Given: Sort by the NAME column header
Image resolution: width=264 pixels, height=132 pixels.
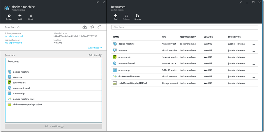Looking at the screenshot, I should (116, 37).
